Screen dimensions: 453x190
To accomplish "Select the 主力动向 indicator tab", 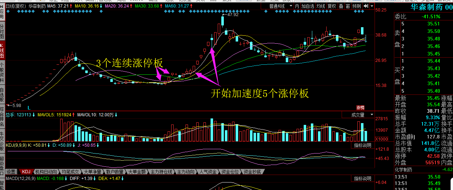I will tap(186, 172).
